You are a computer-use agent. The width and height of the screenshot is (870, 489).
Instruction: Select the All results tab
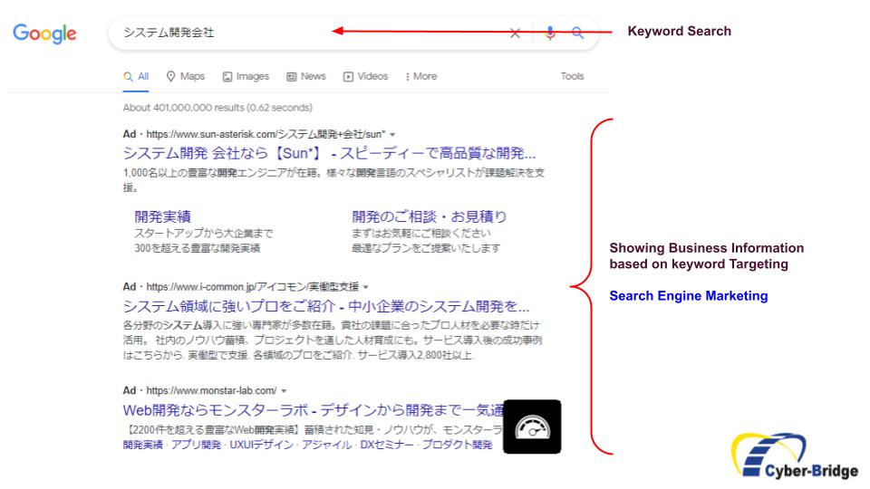[x=136, y=76]
